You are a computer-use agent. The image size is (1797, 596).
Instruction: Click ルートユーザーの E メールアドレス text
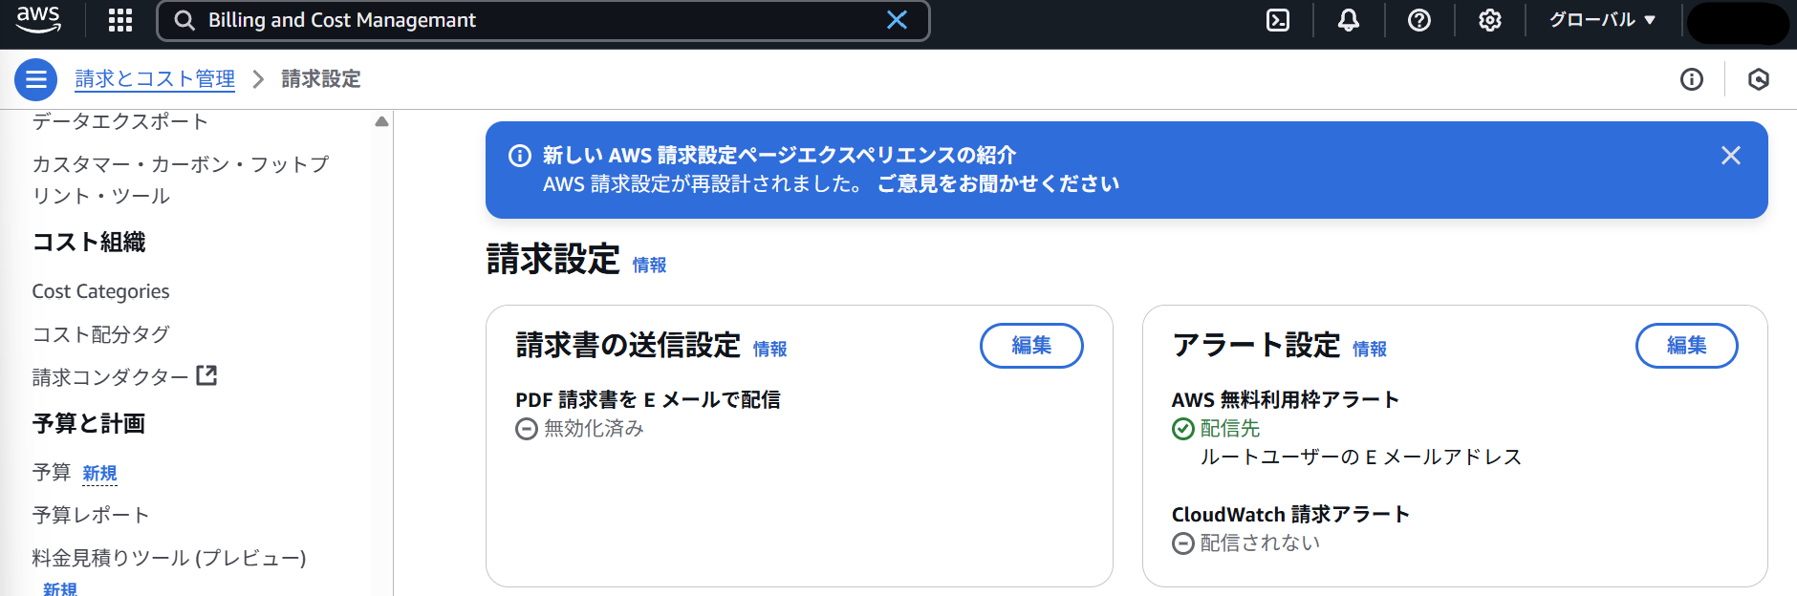(1361, 457)
